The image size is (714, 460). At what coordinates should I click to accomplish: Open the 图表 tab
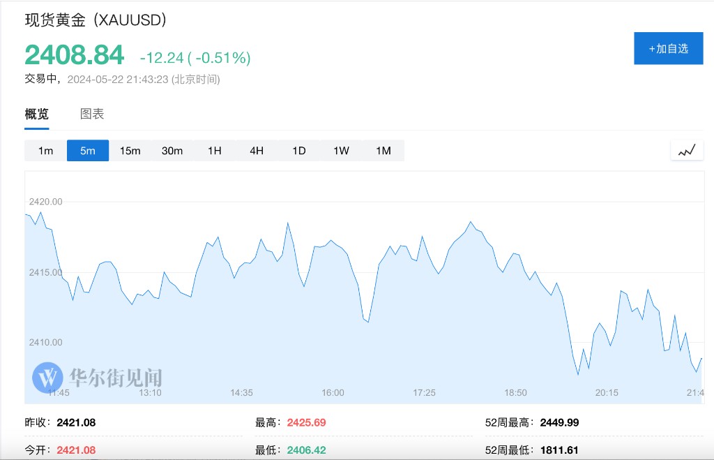coord(92,114)
